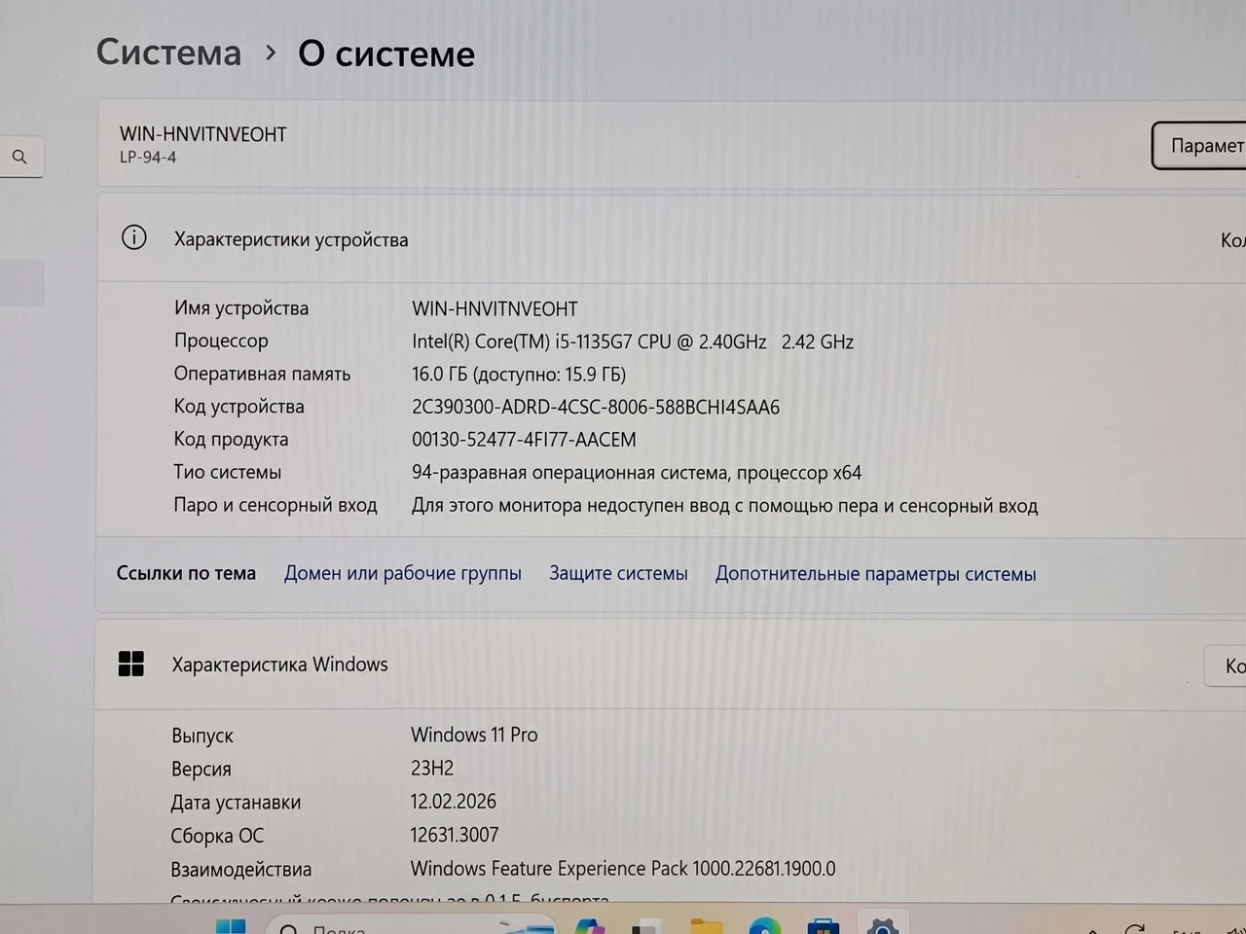Viewport: 1246px width, 934px height.
Task: Click the Сборка ОС label
Action: tap(217, 836)
